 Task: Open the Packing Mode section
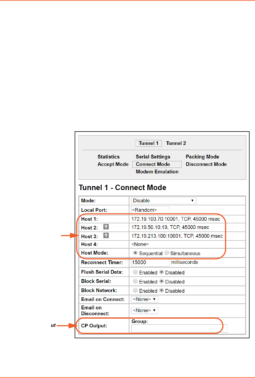pyautogui.click(x=202, y=157)
